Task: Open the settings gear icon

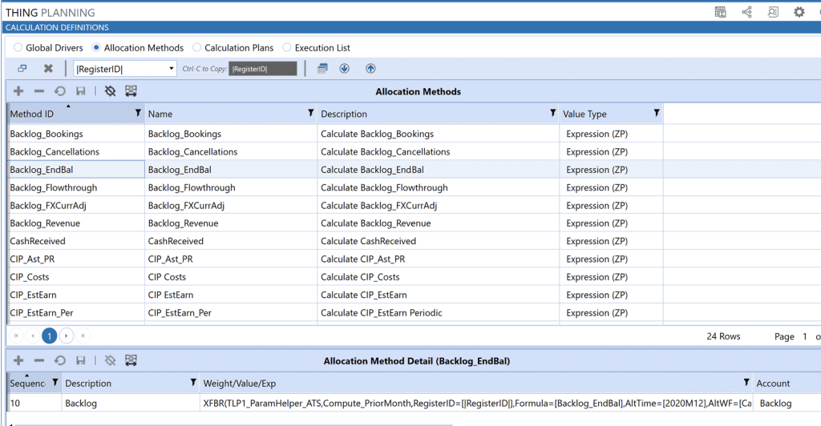Action: pos(799,12)
